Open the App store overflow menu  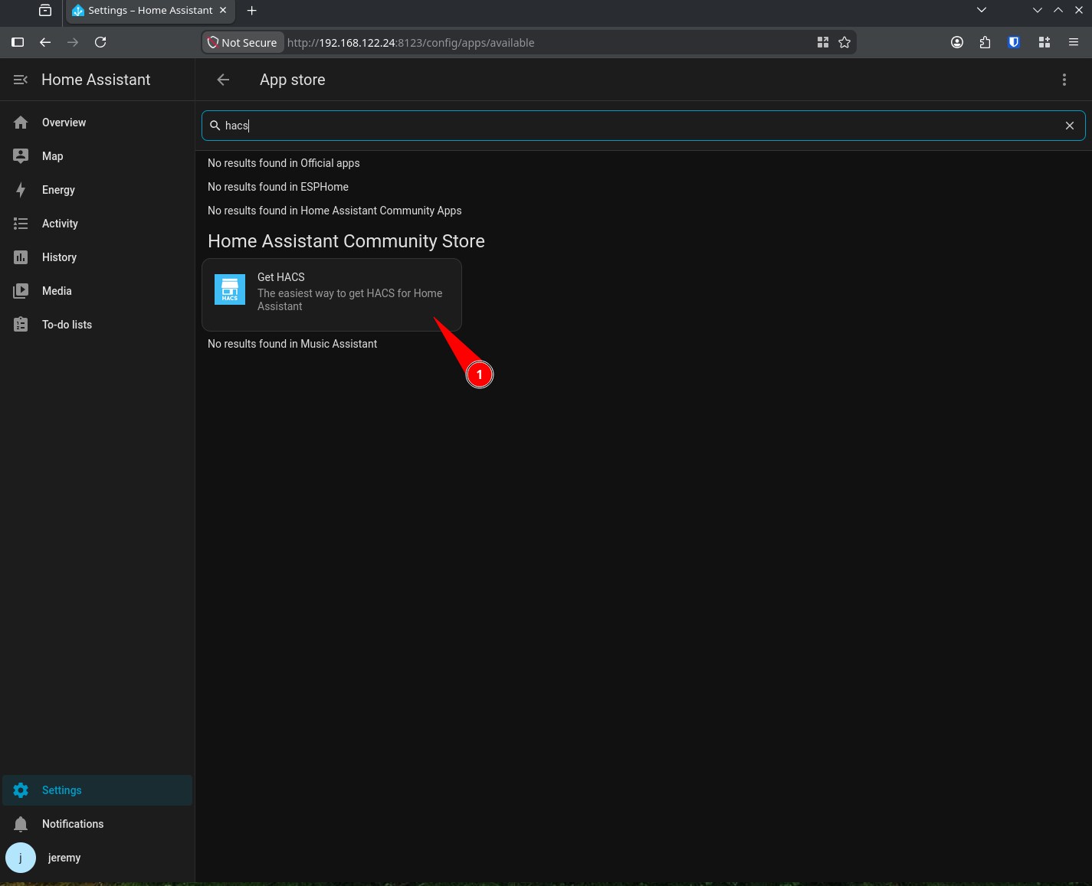(x=1064, y=80)
